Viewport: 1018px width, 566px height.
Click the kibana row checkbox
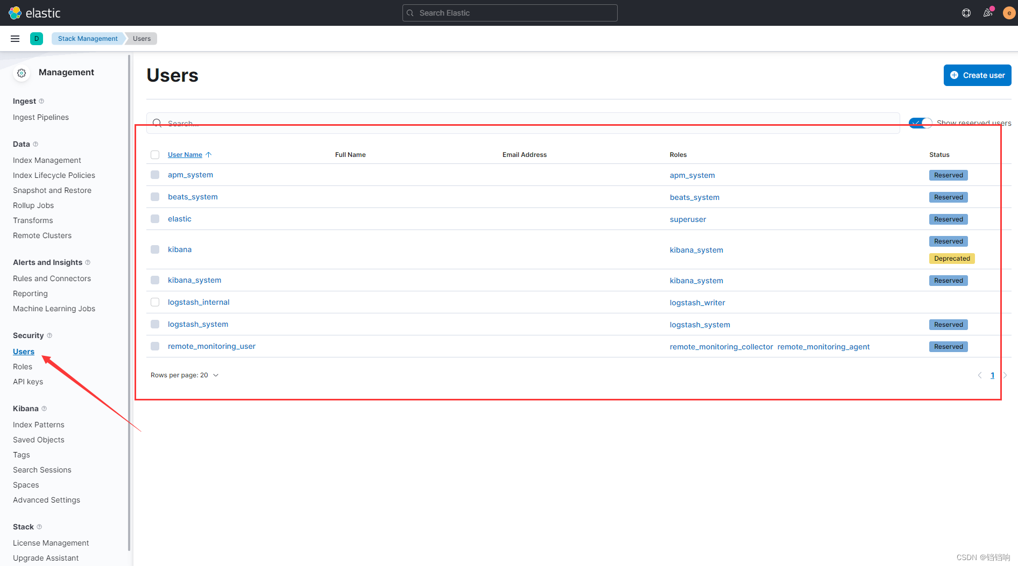pyautogui.click(x=155, y=249)
